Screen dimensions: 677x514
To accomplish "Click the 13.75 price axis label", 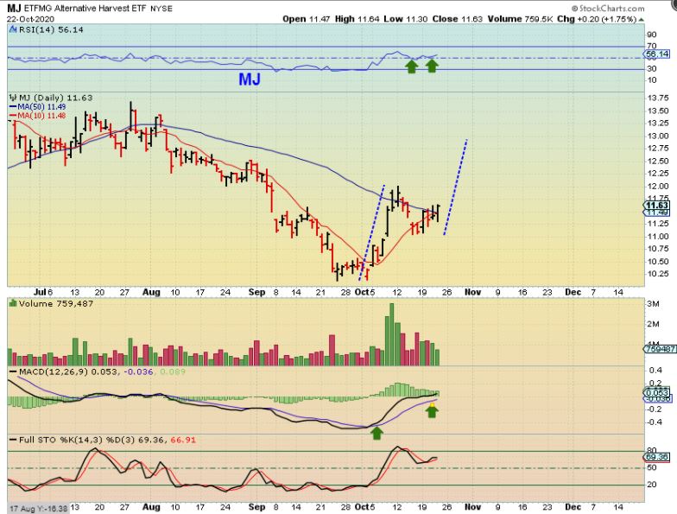I will pos(658,98).
